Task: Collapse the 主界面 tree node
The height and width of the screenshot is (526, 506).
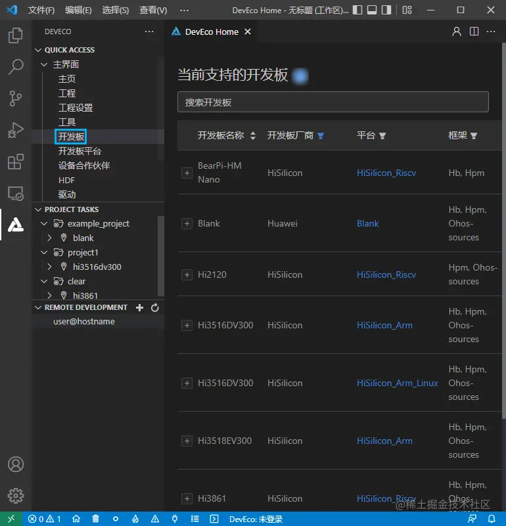Action: coord(44,64)
